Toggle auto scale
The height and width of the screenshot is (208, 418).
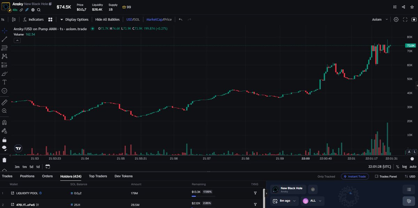(x=413, y=167)
